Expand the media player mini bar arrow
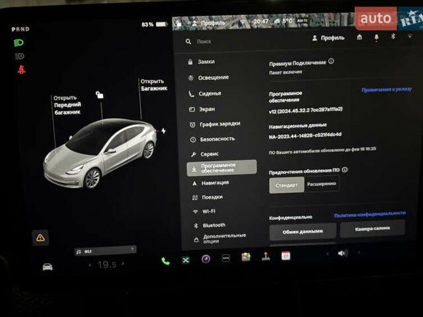This screenshot has width=423, height=317. click(132, 250)
